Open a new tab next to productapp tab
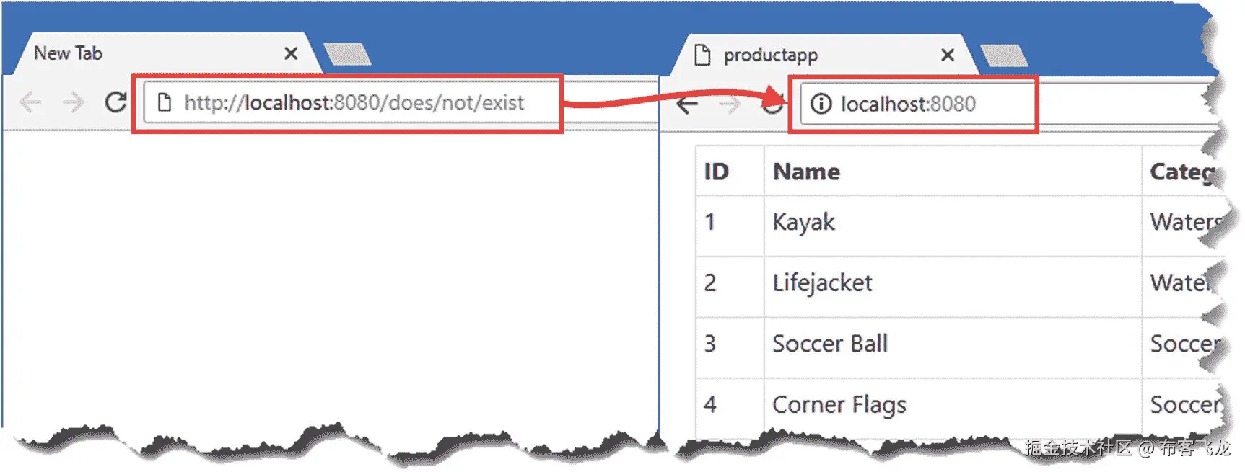The height and width of the screenshot is (472, 1245). 1004,55
